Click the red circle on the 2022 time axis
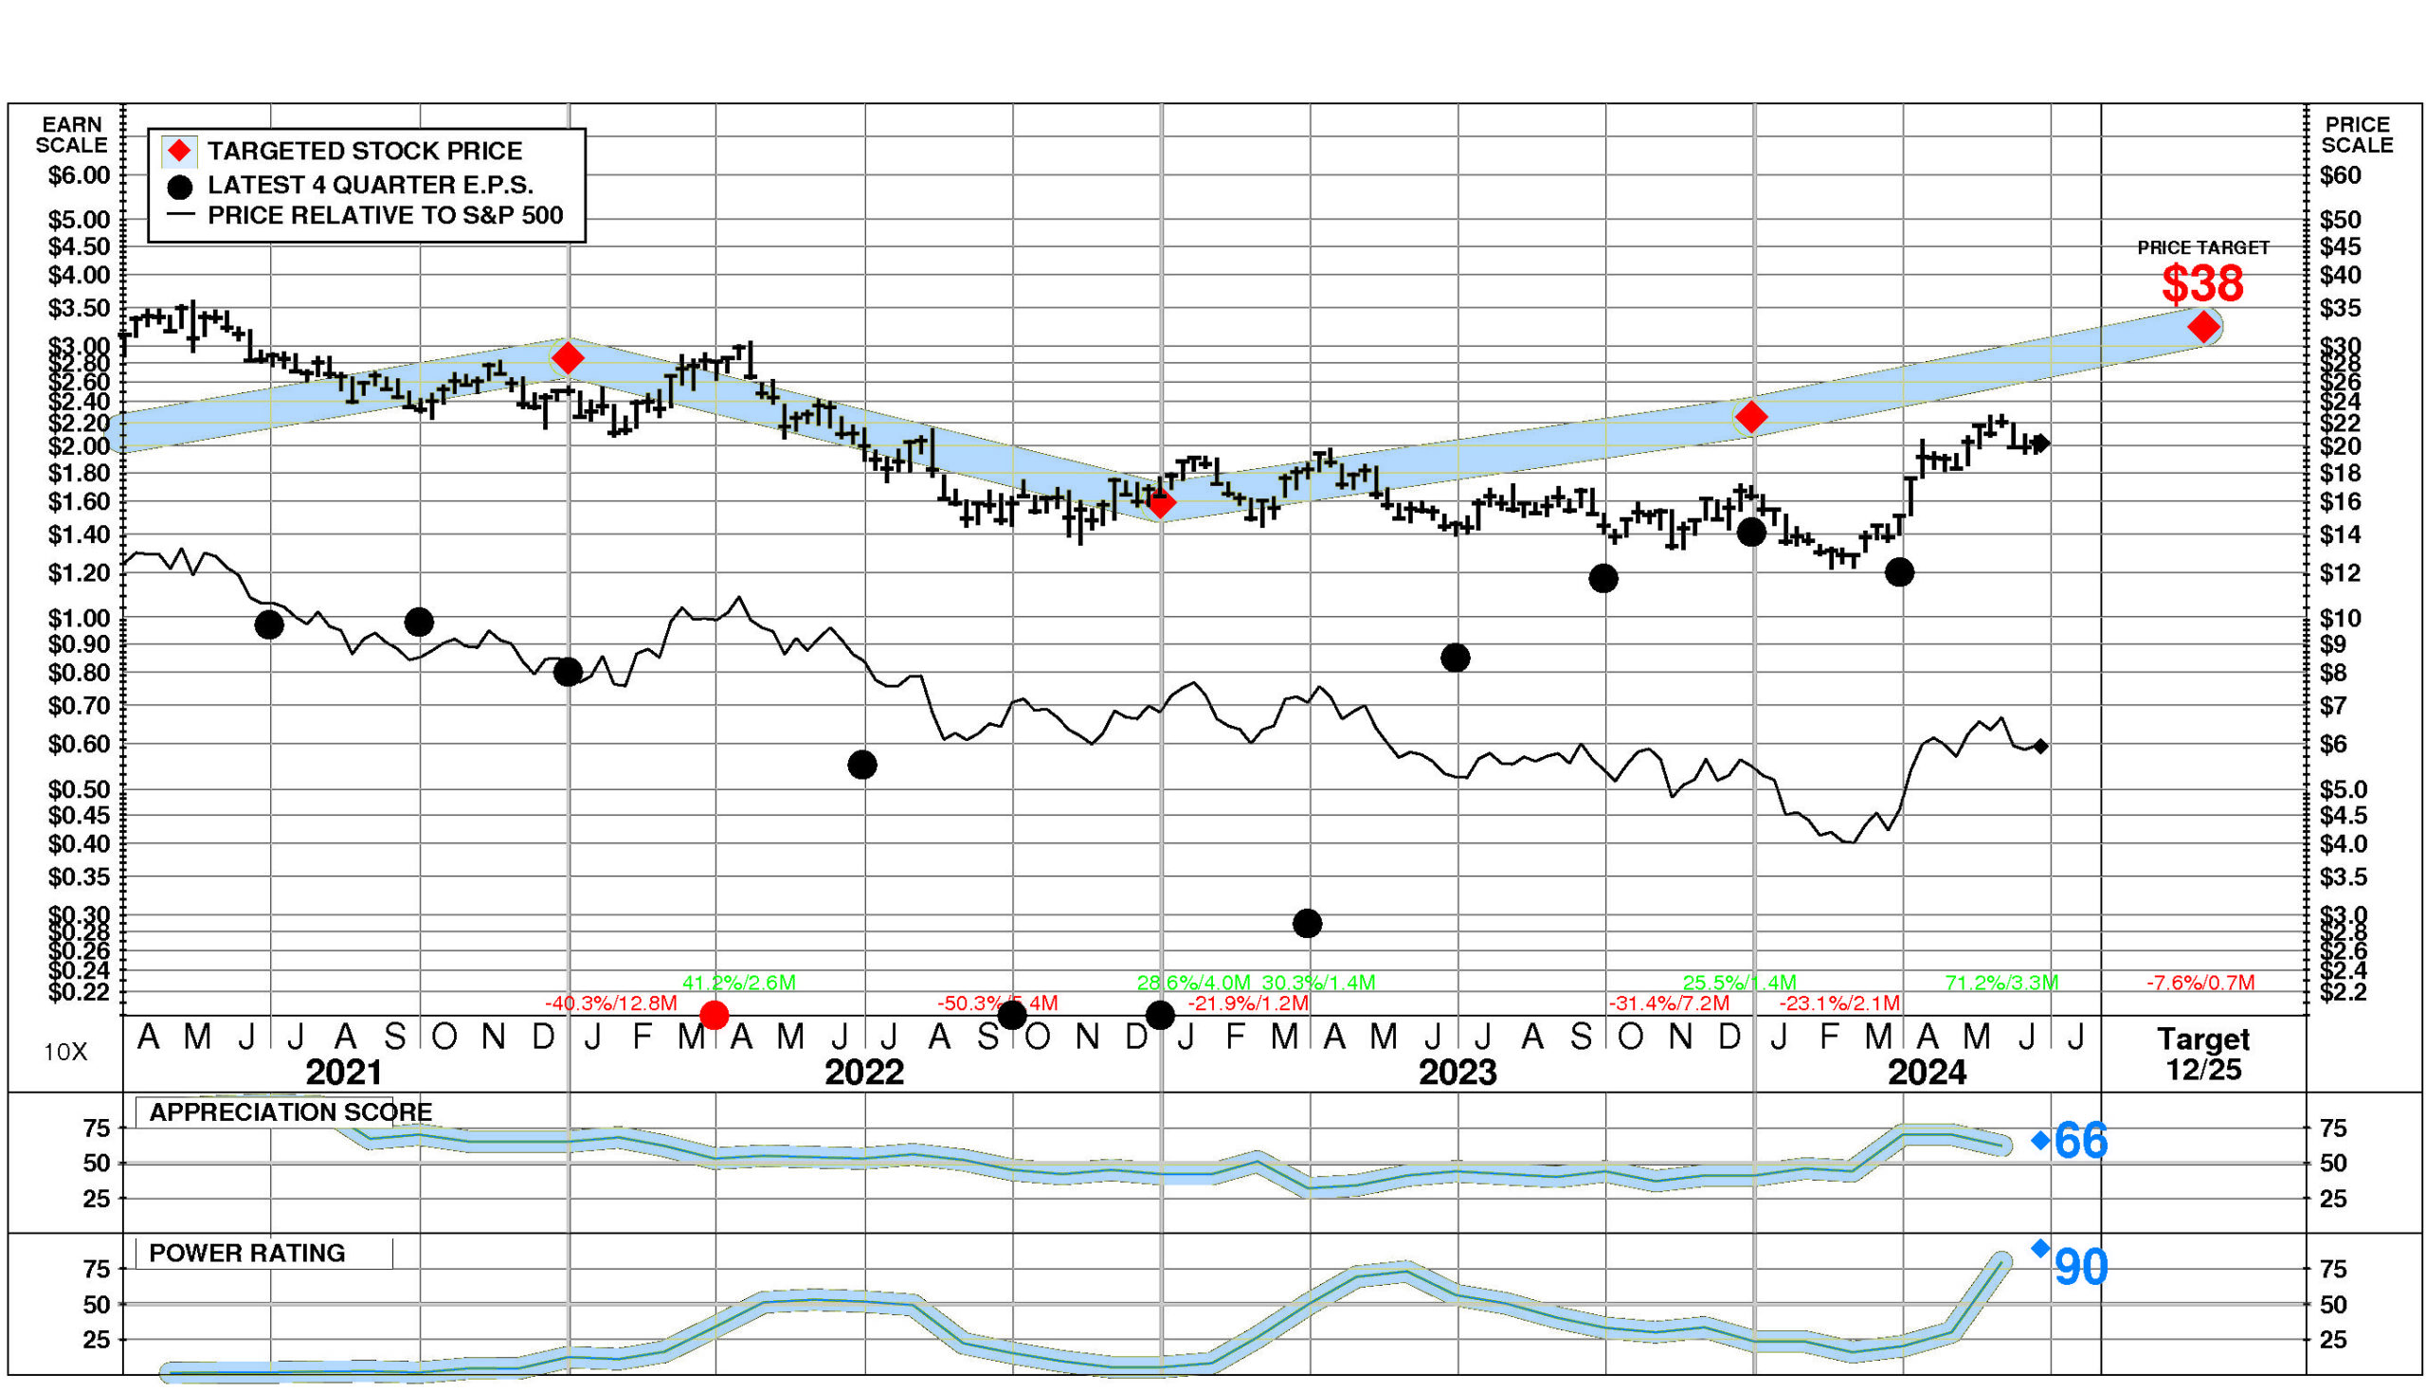Viewport: 2426px width, 1391px height. pos(714,1015)
